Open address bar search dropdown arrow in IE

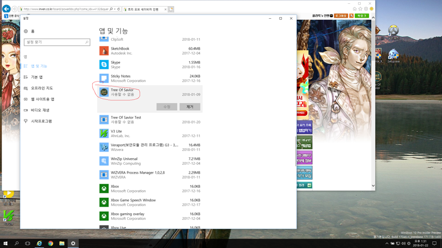pyautogui.click(x=115, y=9)
